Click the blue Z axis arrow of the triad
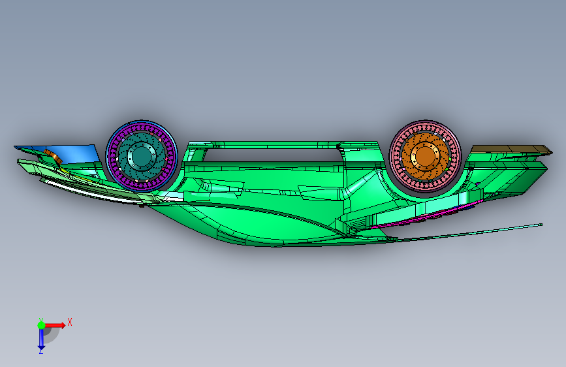566x367 pixels. click(41, 340)
